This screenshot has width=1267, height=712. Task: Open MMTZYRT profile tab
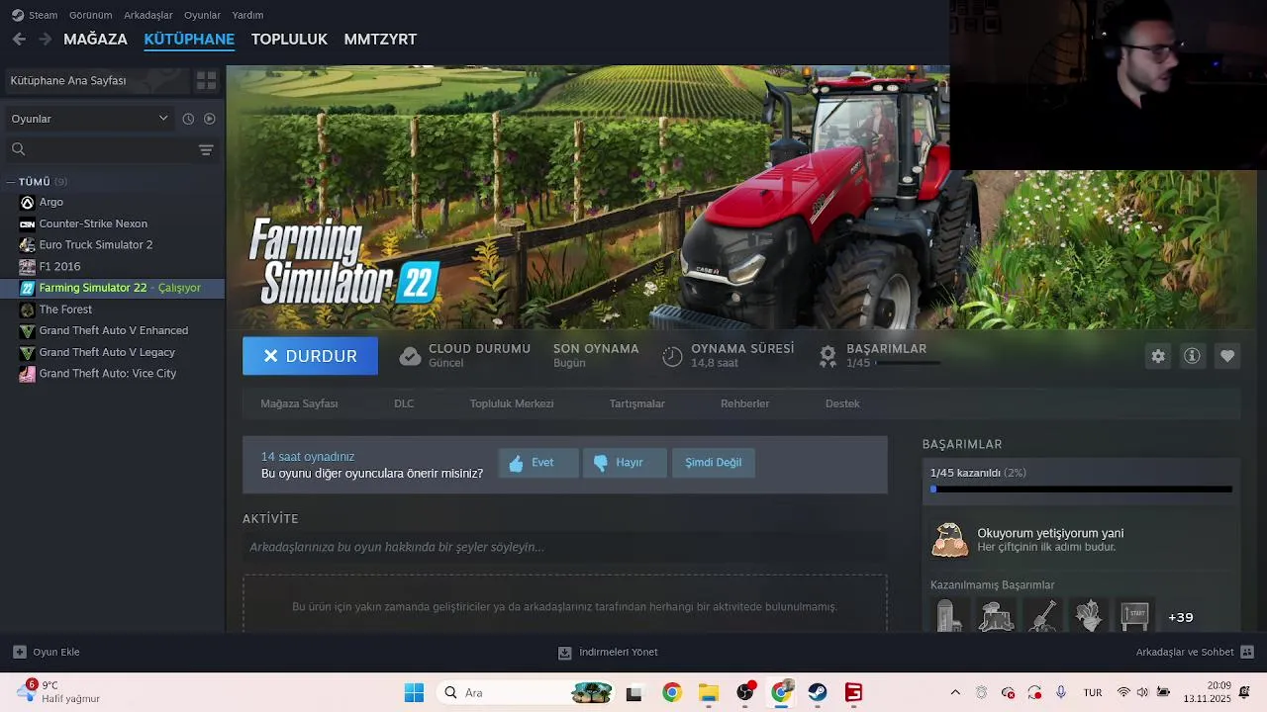click(x=380, y=40)
